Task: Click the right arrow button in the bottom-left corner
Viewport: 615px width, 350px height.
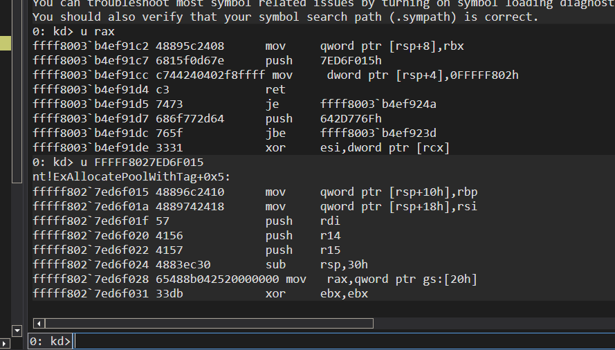Action: [x=6, y=343]
